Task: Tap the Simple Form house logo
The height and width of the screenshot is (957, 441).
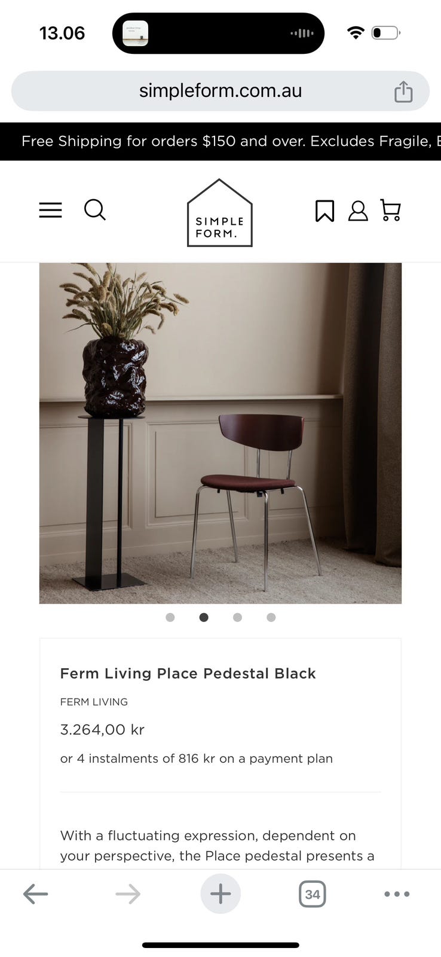Action: pos(220,212)
